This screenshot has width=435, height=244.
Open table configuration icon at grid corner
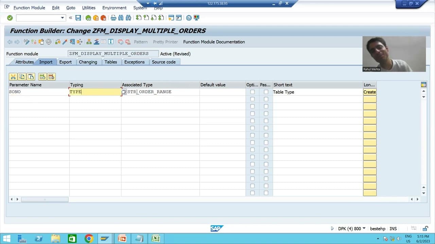tap(423, 85)
